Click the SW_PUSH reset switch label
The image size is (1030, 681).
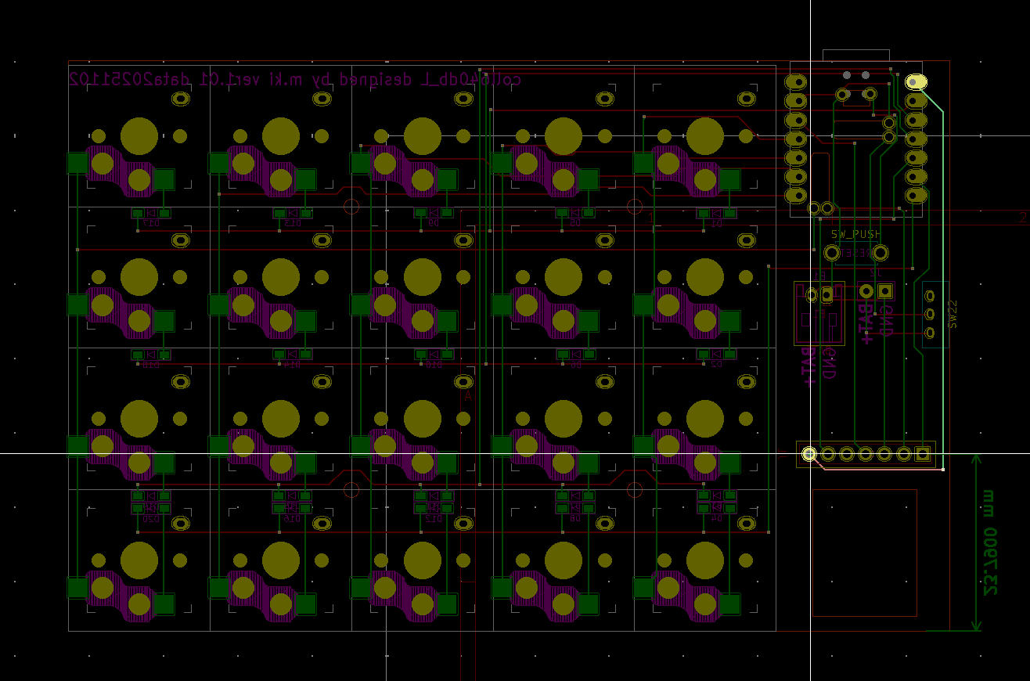tap(855, 234)
